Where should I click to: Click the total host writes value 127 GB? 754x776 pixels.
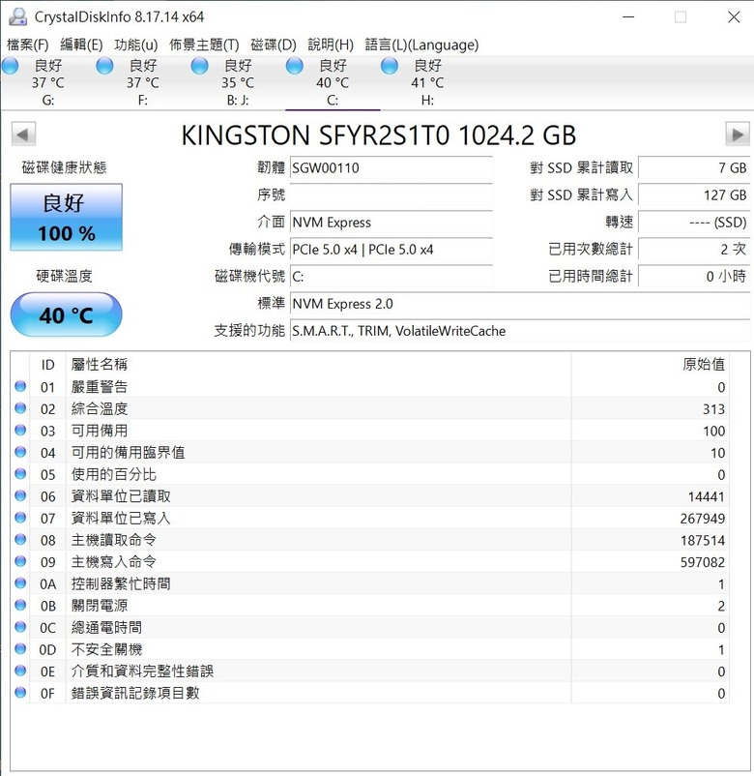694,195
